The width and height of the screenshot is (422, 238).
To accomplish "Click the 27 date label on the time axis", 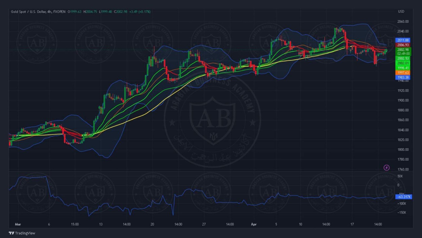I will (x=204, y=224).
